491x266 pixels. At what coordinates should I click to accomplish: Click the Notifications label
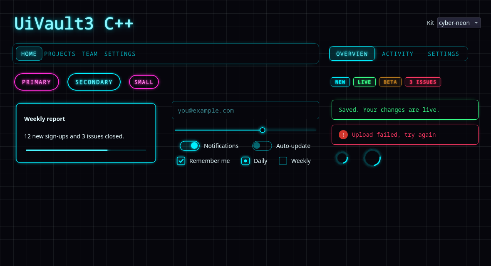(x=221, y=146)
